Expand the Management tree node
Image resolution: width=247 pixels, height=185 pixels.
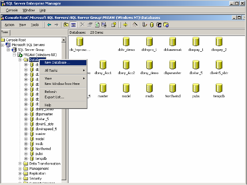[20, 169]
